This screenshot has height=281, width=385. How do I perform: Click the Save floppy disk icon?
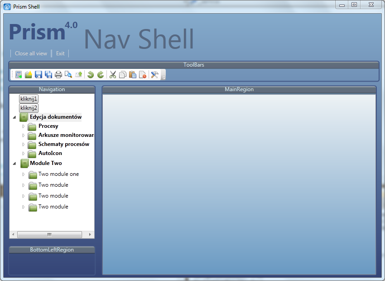(38, 74)
